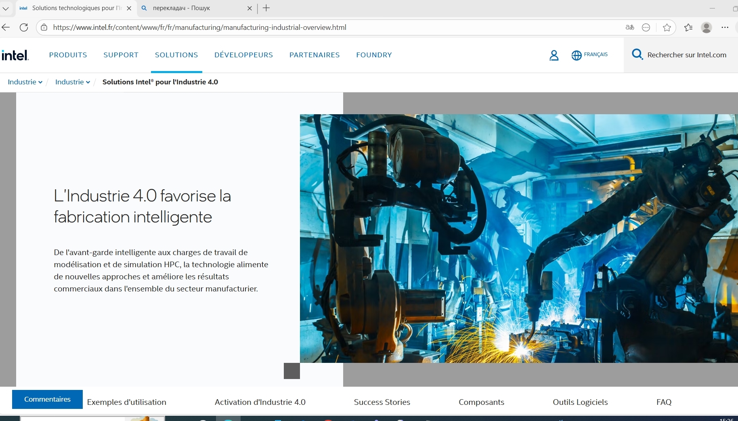Expand the first Industrie breadcrumb dropdown

(25, 82)
